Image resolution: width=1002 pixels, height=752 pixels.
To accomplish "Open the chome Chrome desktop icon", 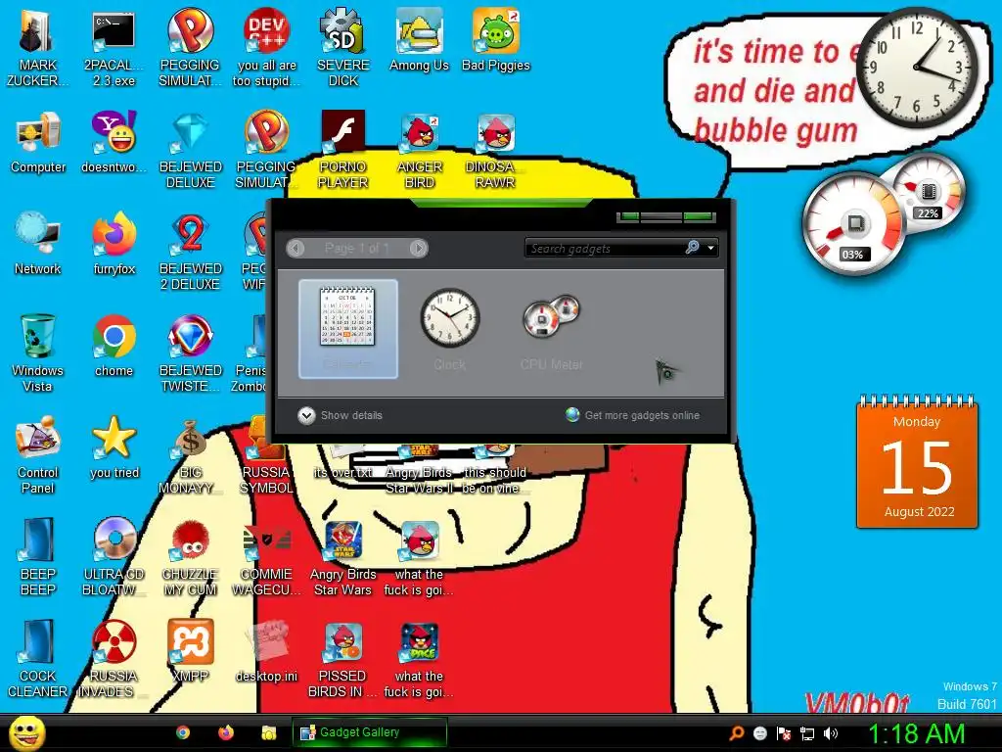I will (114, 346).
